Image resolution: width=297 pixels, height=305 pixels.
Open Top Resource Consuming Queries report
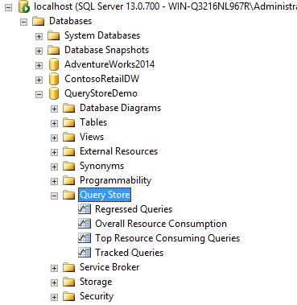(167, 238)
